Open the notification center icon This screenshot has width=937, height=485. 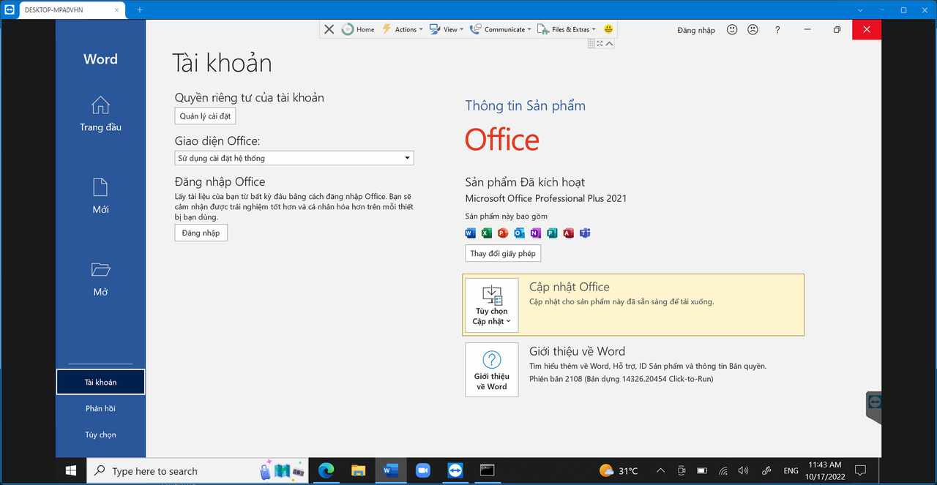point(861,470)
